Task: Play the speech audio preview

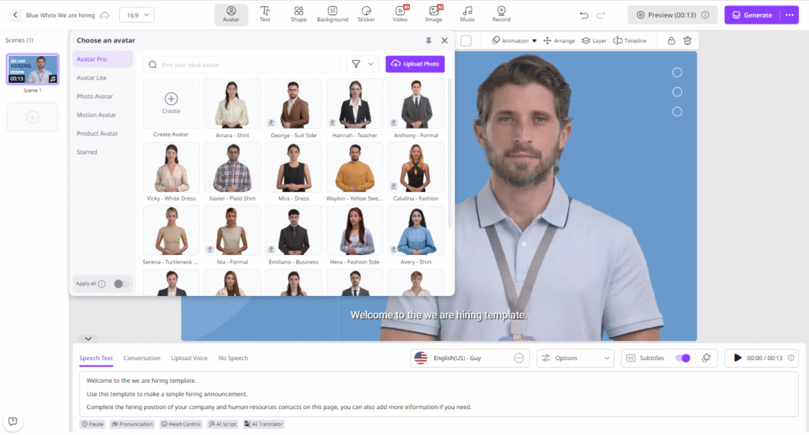Action: [x=738, y=358]
